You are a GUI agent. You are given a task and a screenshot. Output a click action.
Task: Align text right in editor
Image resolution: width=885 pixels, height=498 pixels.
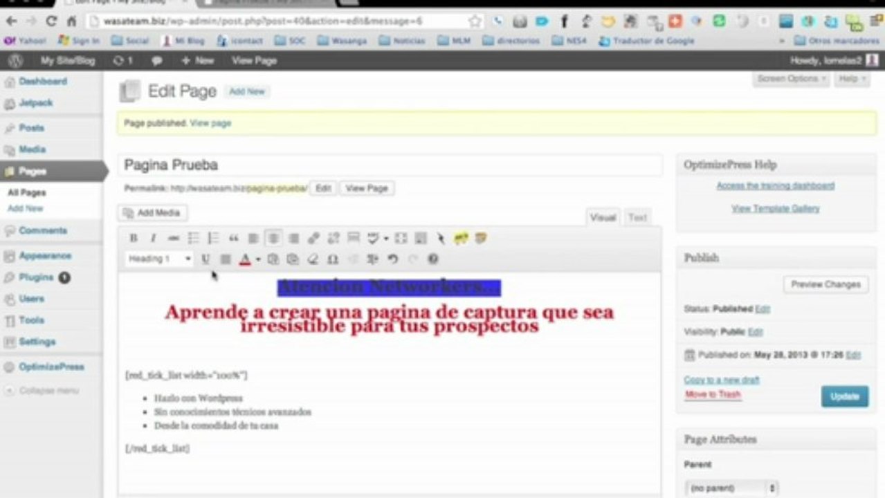click(294, 238)
